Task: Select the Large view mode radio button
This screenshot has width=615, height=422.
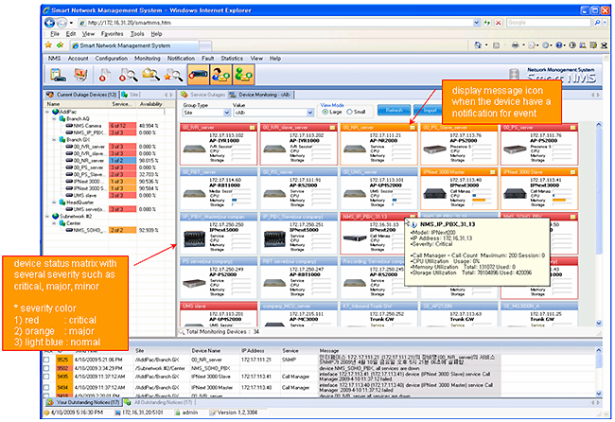Action: 325,112
